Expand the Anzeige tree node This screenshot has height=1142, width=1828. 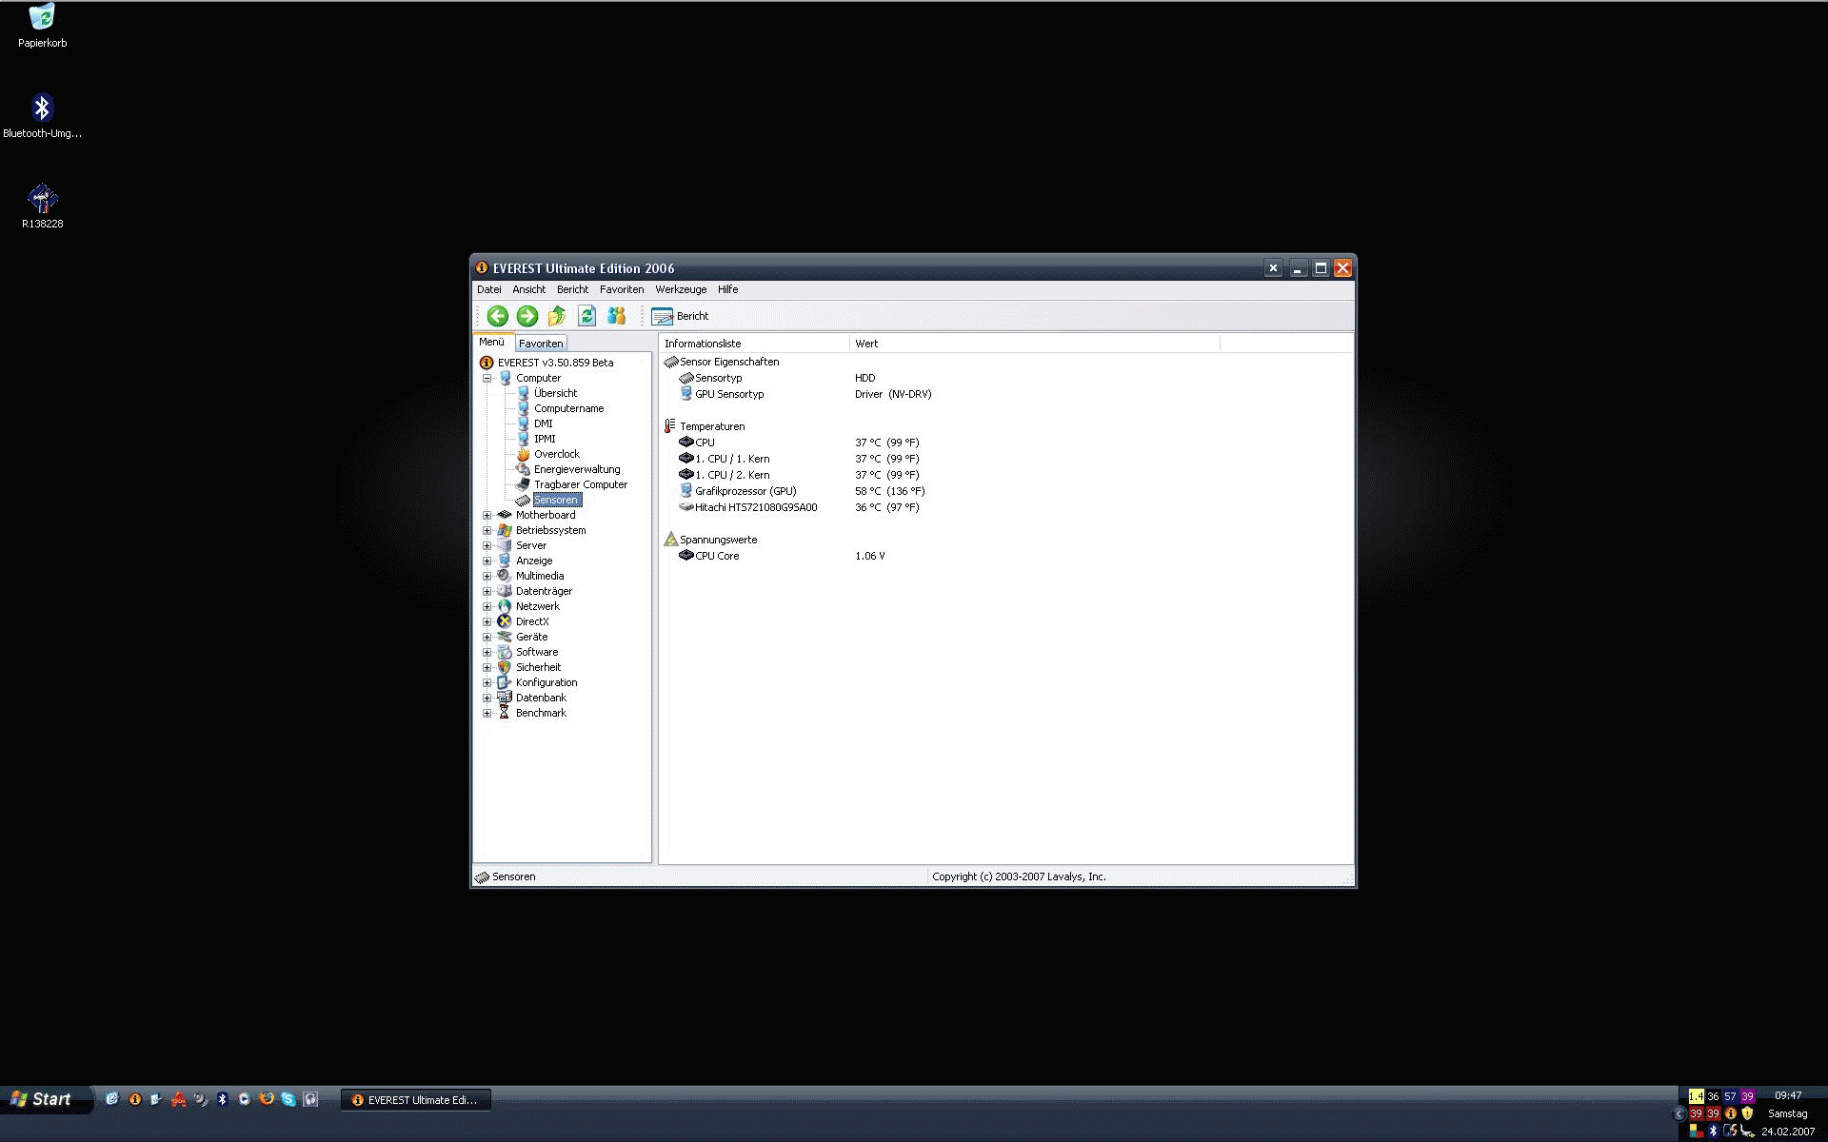coord(487,561)
